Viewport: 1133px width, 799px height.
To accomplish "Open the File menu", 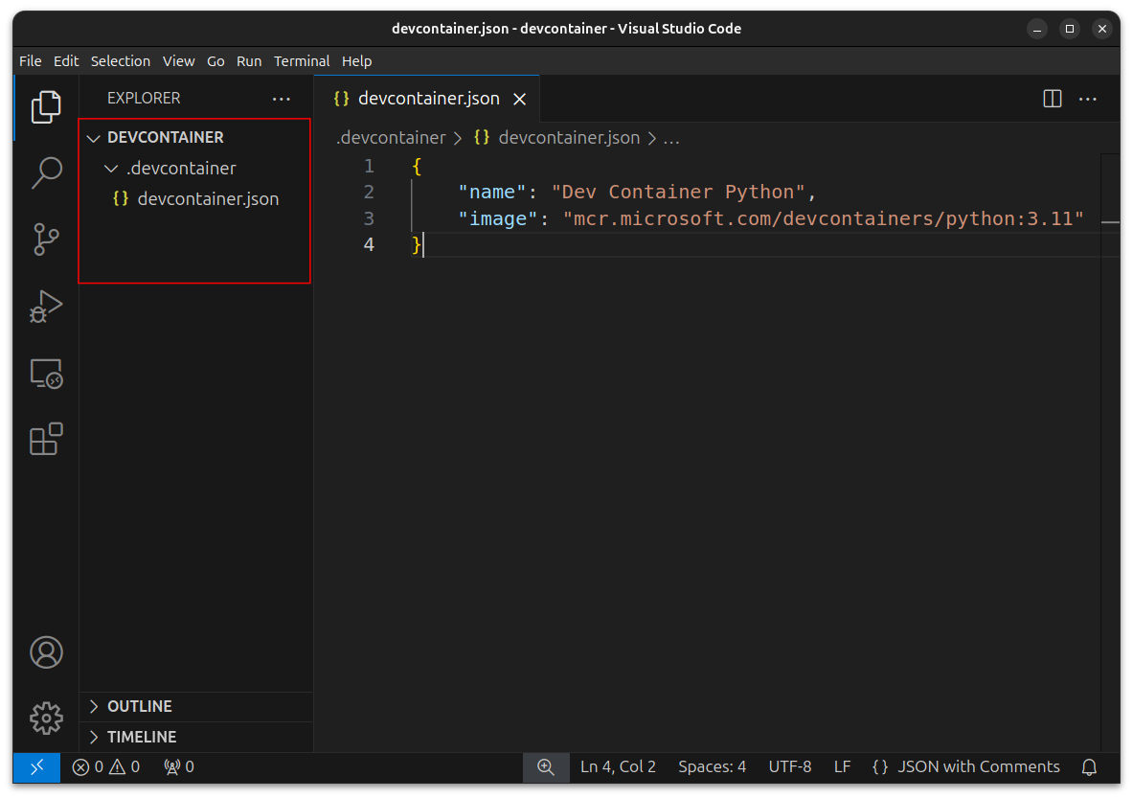I will (x=31, y=61).
